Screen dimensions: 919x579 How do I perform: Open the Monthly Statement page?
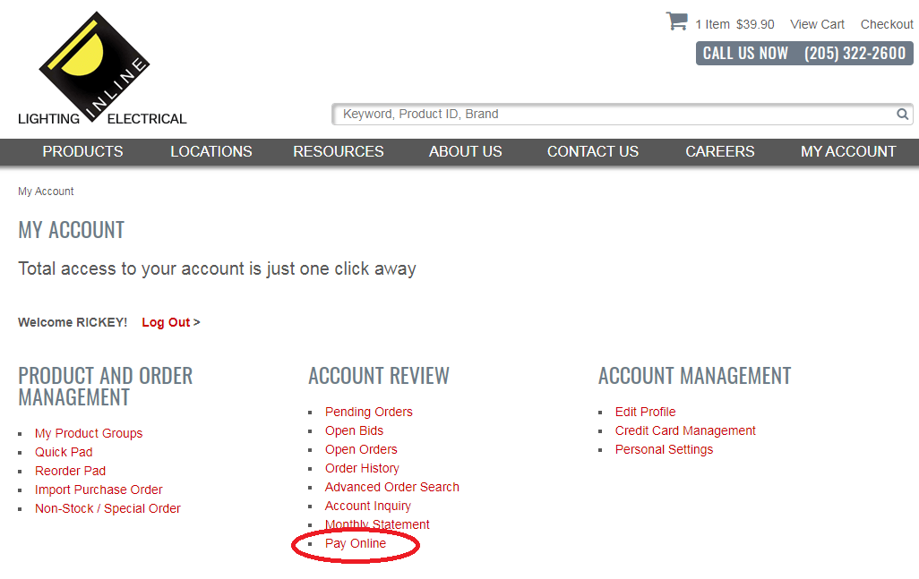coord(377,524)
